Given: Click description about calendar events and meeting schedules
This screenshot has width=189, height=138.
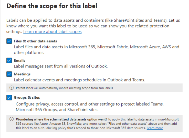Looking at the screenshot, I should point(79,80).
